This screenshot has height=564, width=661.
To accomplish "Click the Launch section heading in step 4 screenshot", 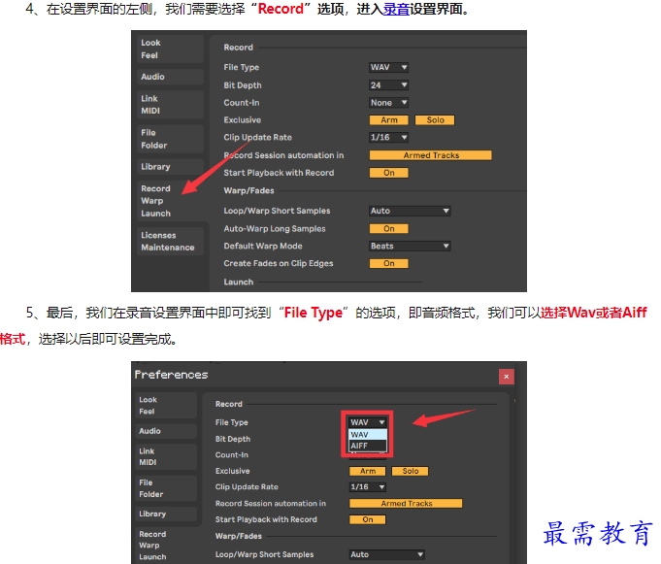I will pyautogui.click(x=238, y=282).
